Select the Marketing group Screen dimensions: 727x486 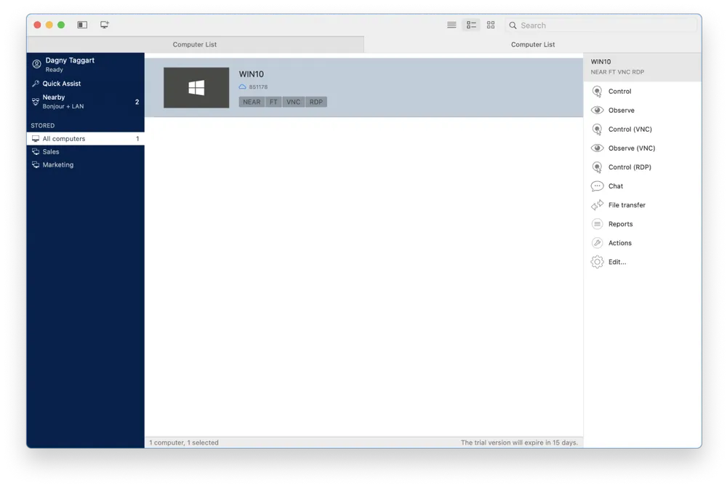coord(85,164)
